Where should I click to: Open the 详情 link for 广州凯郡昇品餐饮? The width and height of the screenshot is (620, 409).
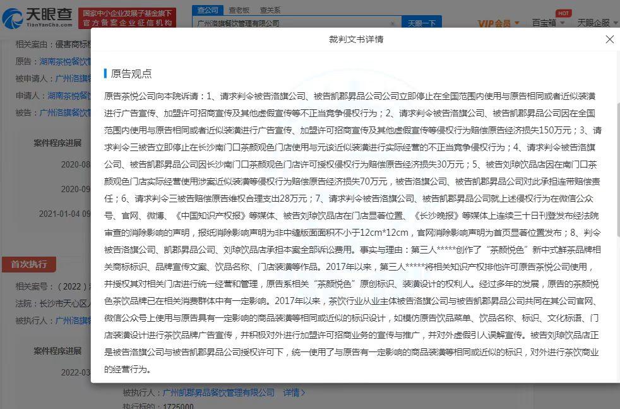pyautogui.click(x=293, y=393)
